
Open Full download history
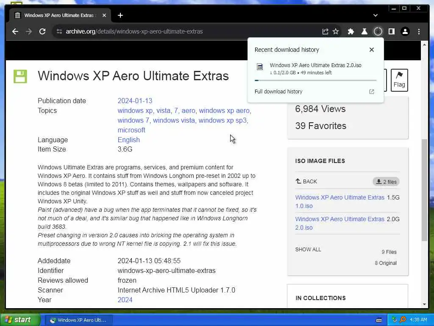[278, 92]
